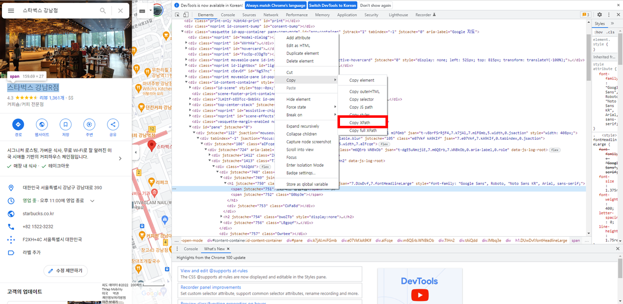This screenshot has height=304, width=623.
Task: Open the 리뷰 1,361개 reviews link
Action: pos(52,98)
